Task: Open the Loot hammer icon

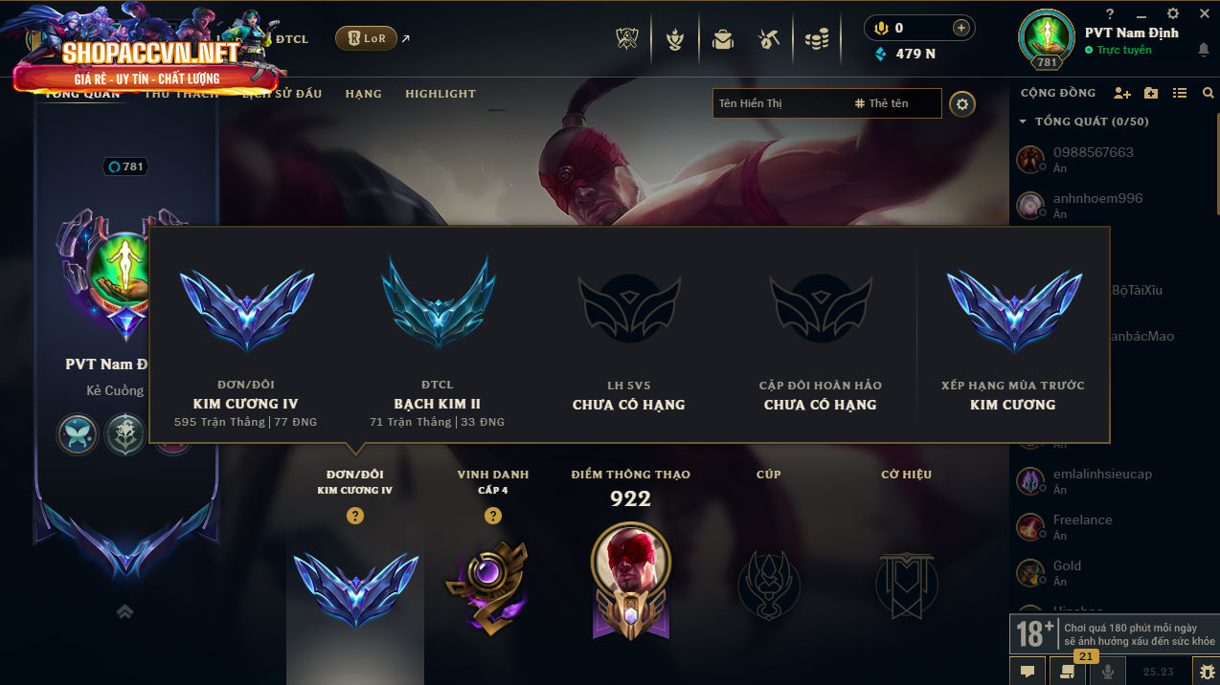Action: coord(768,39)
